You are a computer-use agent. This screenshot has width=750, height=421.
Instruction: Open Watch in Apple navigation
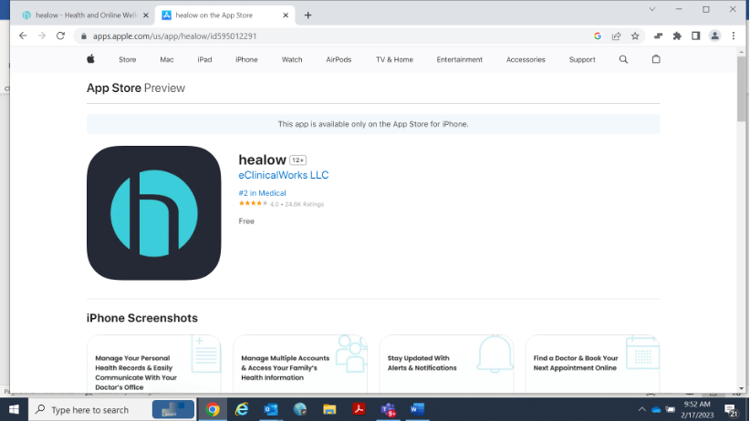(x=292, y=60)
